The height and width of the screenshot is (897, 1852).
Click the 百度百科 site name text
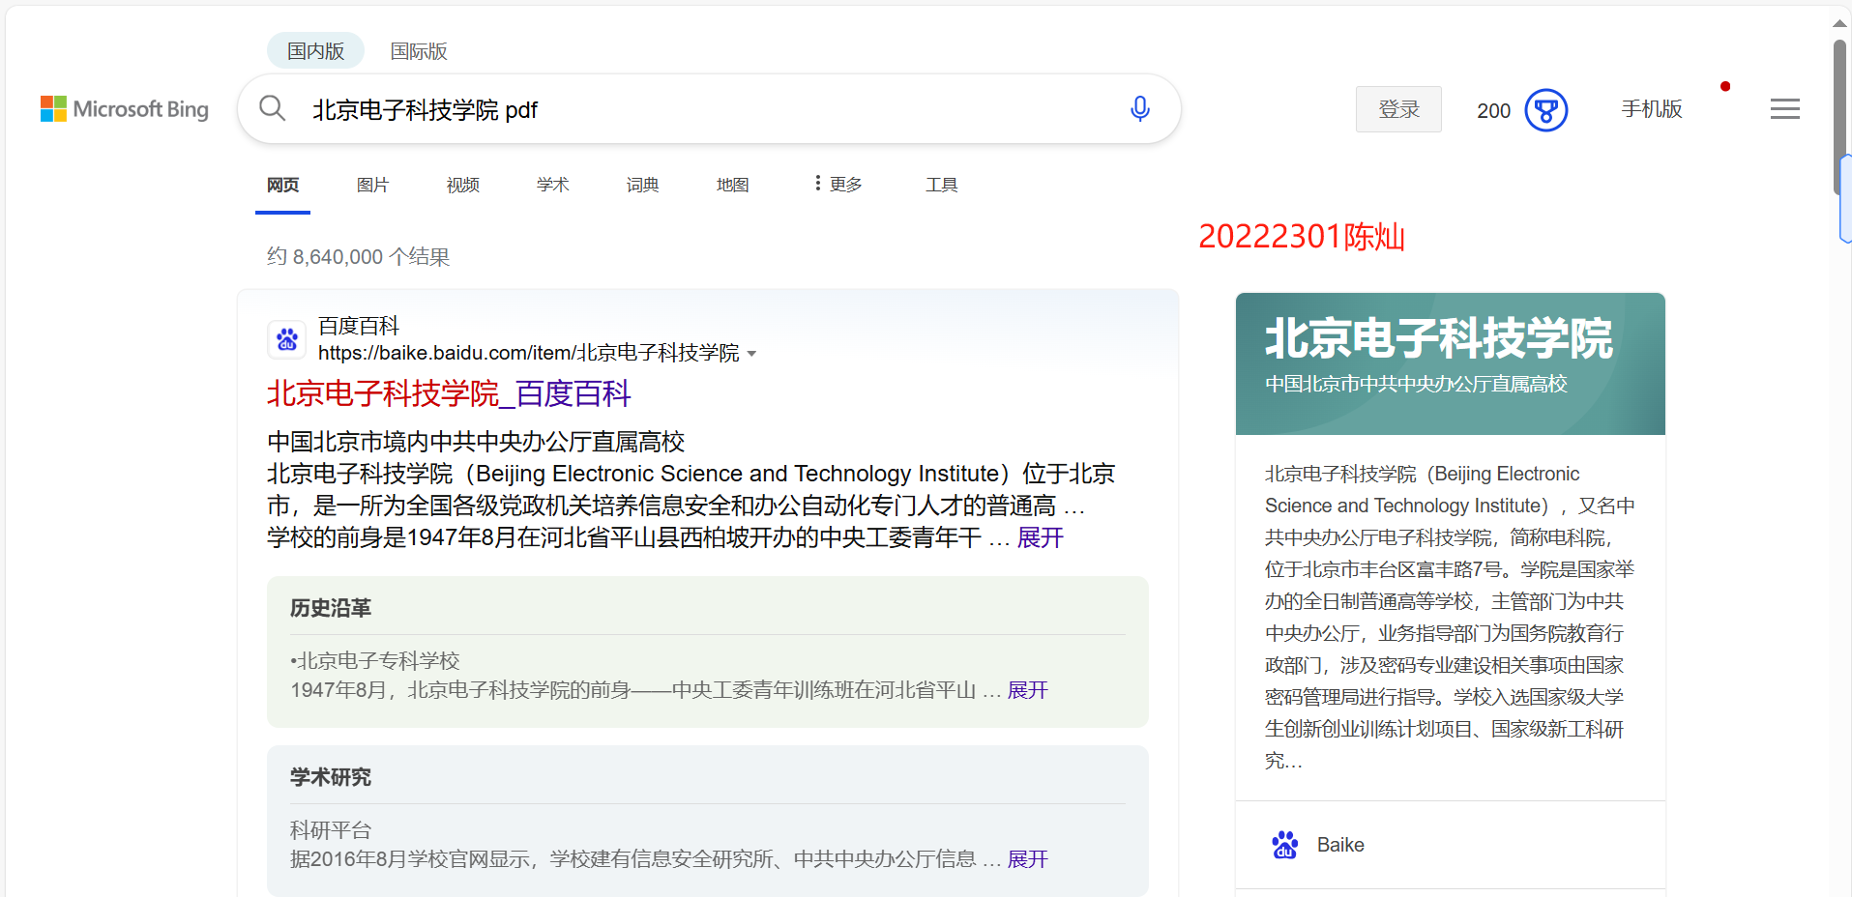[359, 326]
